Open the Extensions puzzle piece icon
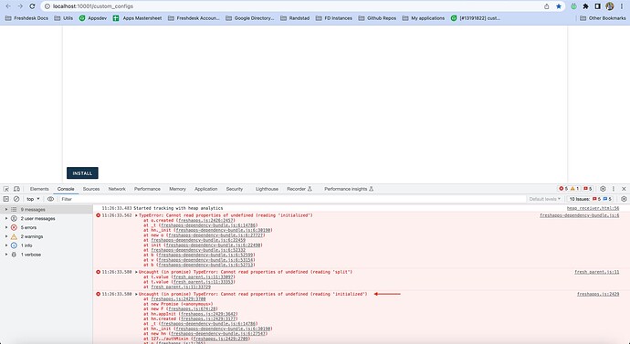This screenshot has width=630, height=344. [586, 6]
